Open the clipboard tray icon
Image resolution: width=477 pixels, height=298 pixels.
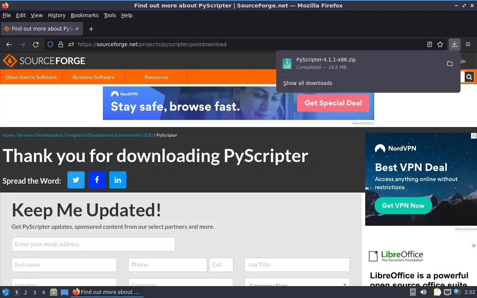point(437,292)
